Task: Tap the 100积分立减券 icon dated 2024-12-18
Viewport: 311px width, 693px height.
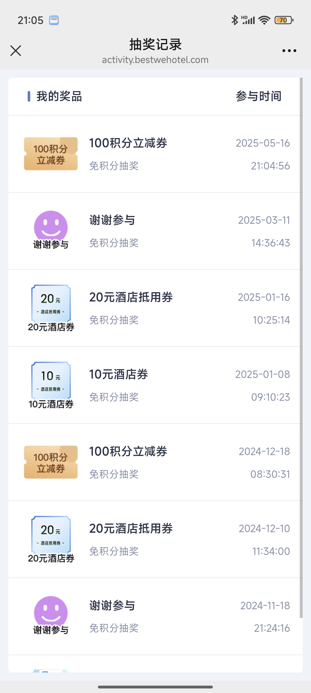Action: point(51,462)
